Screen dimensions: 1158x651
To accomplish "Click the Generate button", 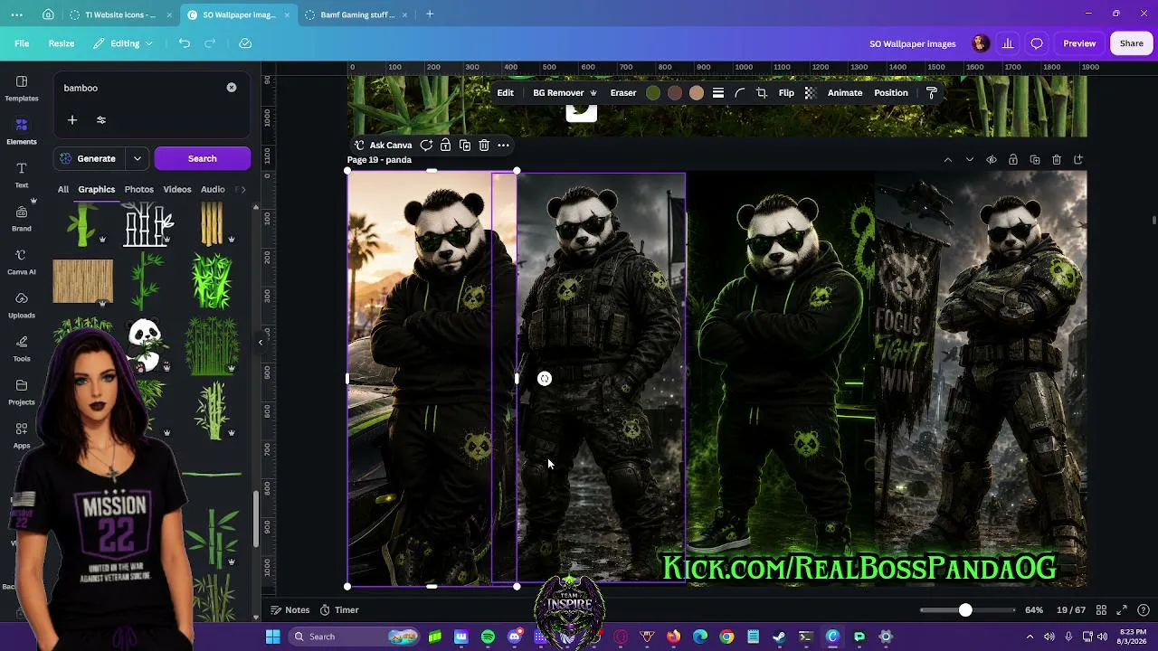I will [x=90, y=159].
